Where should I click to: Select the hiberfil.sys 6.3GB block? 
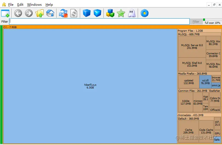click(x=90, y=86)
